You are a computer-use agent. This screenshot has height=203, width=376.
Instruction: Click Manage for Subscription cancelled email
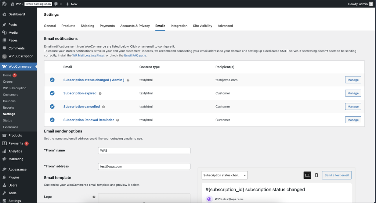point(353,106)
